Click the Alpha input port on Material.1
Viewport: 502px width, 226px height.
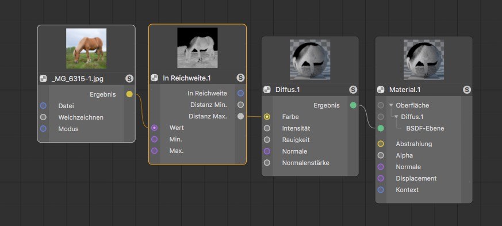tap(381, 155)
